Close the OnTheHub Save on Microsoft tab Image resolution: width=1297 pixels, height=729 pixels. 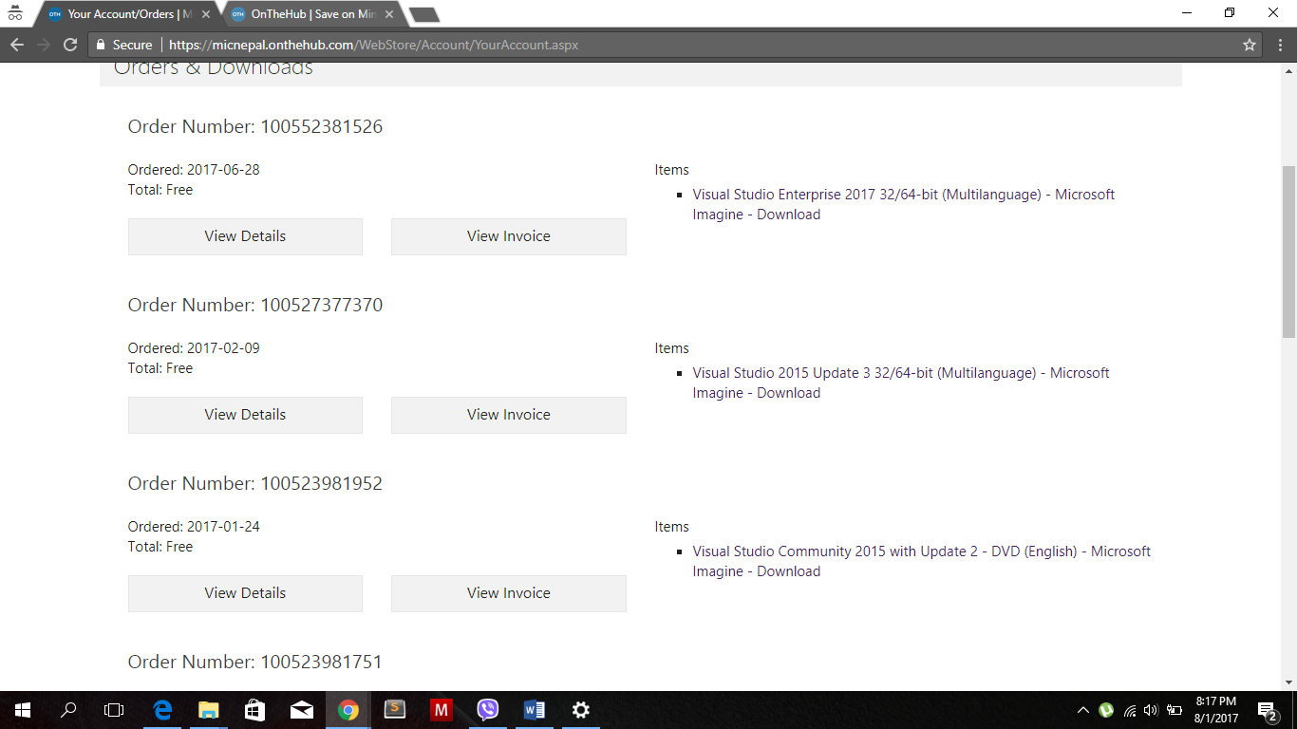coord(388,14)
